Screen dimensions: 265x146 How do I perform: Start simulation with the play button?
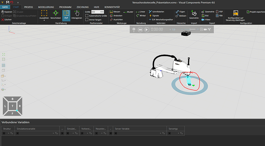[x=147, y=30]
